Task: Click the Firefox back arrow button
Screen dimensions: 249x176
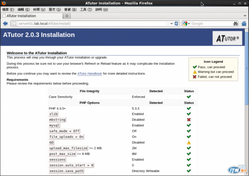Action: coord(5,24)
